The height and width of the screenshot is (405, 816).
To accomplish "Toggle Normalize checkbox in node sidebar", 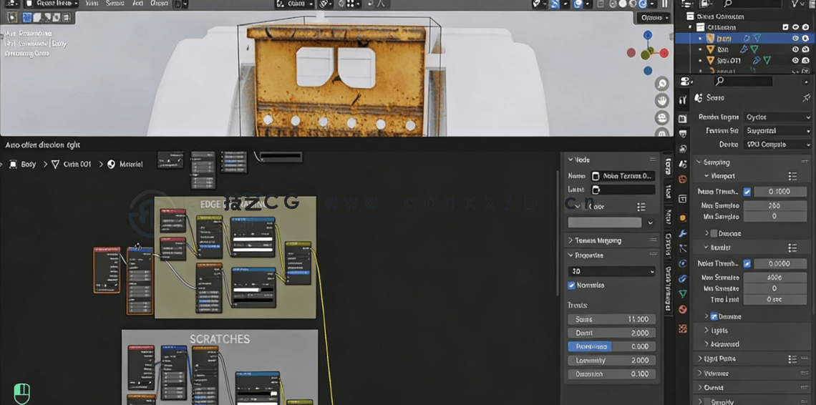I will pyautogui.click(x=571, y=286).
